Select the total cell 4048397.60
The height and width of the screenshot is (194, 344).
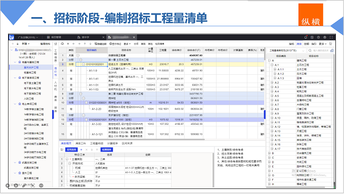pyautogui.click(x=193, y=56)
